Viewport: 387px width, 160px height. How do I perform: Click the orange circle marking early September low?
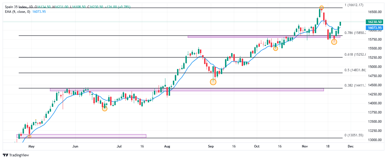213,82
